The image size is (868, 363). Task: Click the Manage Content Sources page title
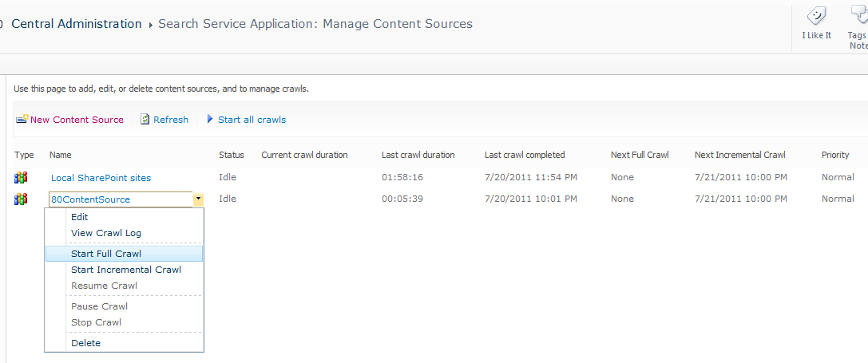(315, 24)
